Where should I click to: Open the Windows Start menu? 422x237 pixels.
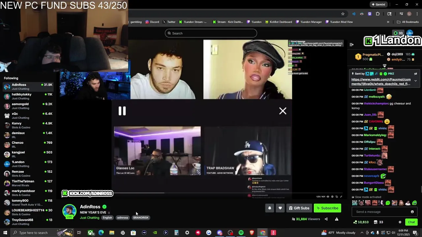pos(5,233)
